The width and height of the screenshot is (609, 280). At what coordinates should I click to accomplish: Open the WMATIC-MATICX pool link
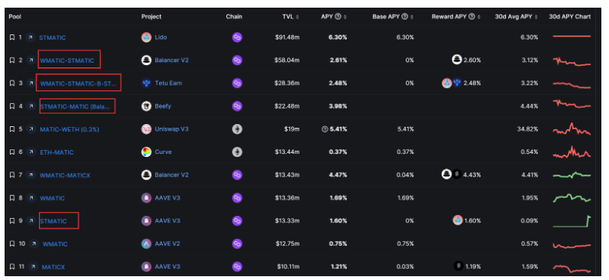click(65, 175)
